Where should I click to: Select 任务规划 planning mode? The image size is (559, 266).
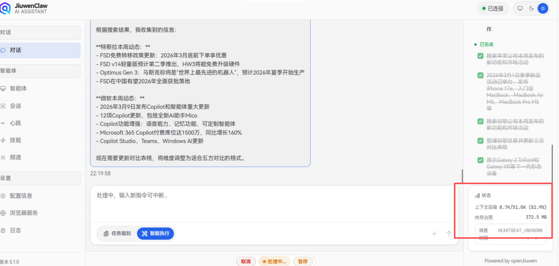pos(117,233)
